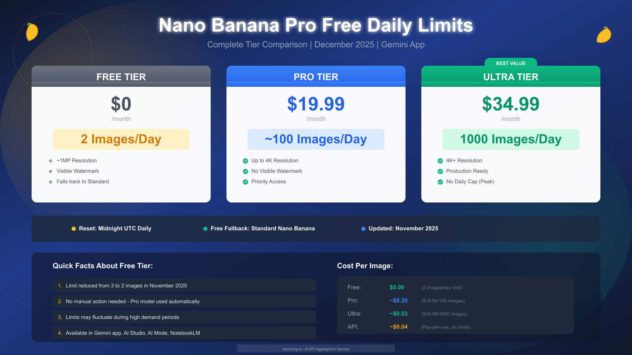Click the yellow dot beside Reset: Midnight UTC
The image size is (632, 355).
(74, 229)
